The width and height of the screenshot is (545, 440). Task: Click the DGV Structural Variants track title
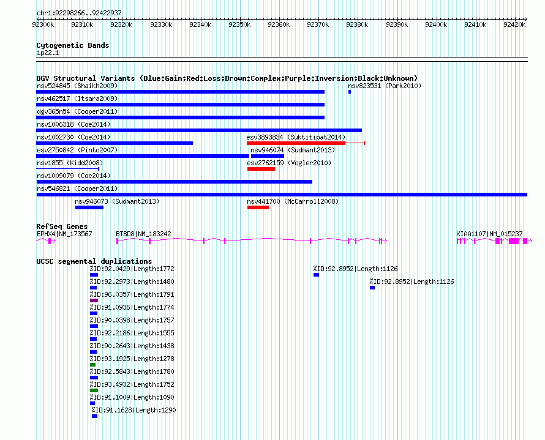coord(227,78)
